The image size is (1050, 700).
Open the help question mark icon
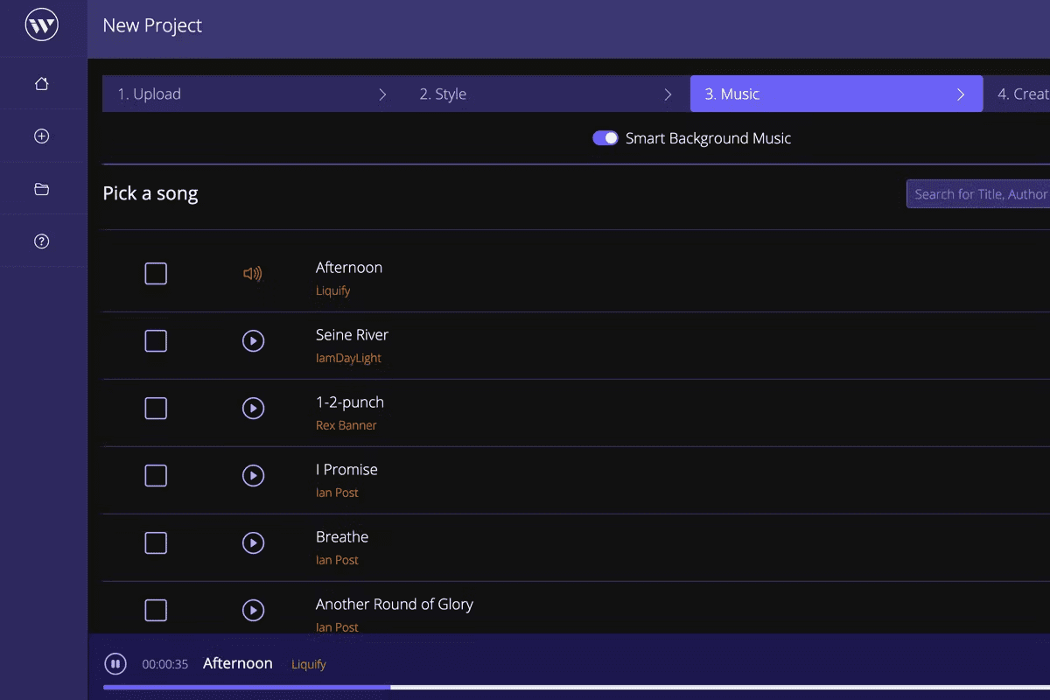coord(41,241)
